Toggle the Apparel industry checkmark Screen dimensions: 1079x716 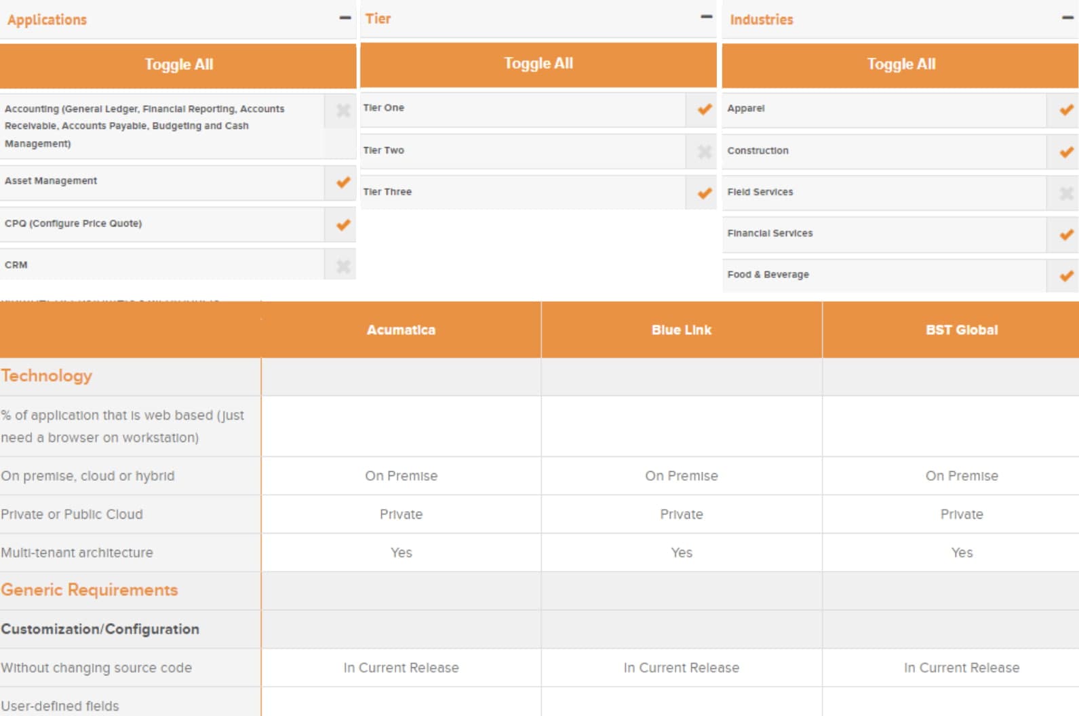(1065, 110)
